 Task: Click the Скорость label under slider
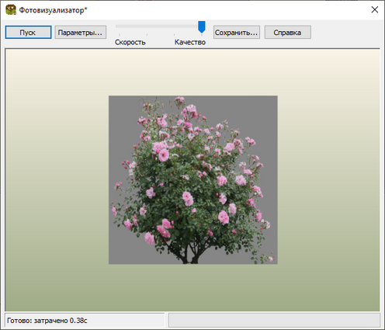tap(130, 42)
